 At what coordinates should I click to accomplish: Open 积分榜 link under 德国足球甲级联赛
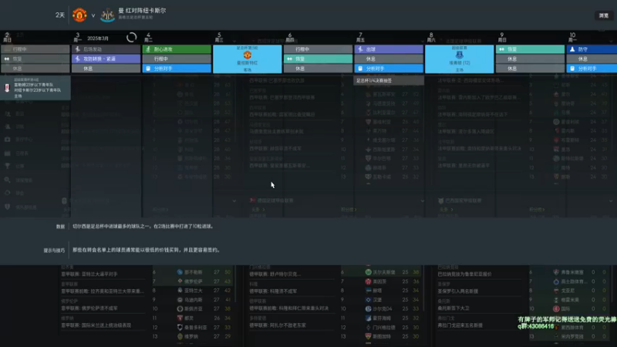click(x=349, y=210)
